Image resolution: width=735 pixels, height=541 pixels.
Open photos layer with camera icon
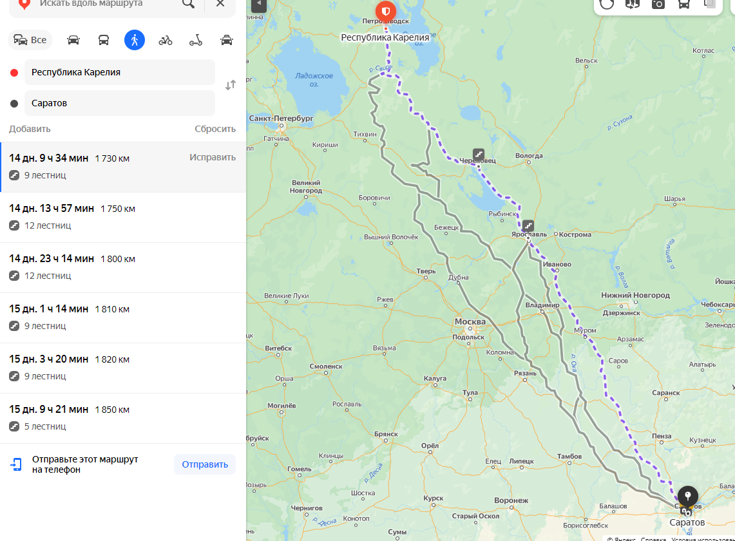[658, 5]
